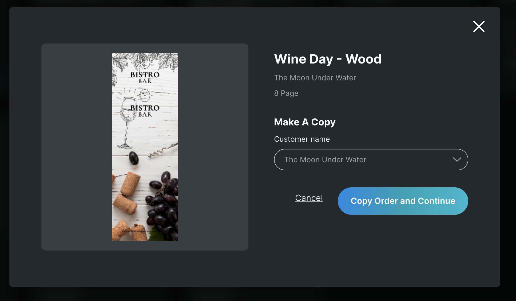Select The Moon Under Water field
Screen dimensions: 516x301
[371, 160]
